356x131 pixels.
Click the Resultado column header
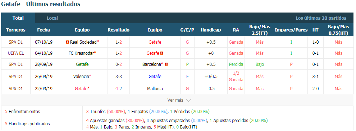(119, 30)
